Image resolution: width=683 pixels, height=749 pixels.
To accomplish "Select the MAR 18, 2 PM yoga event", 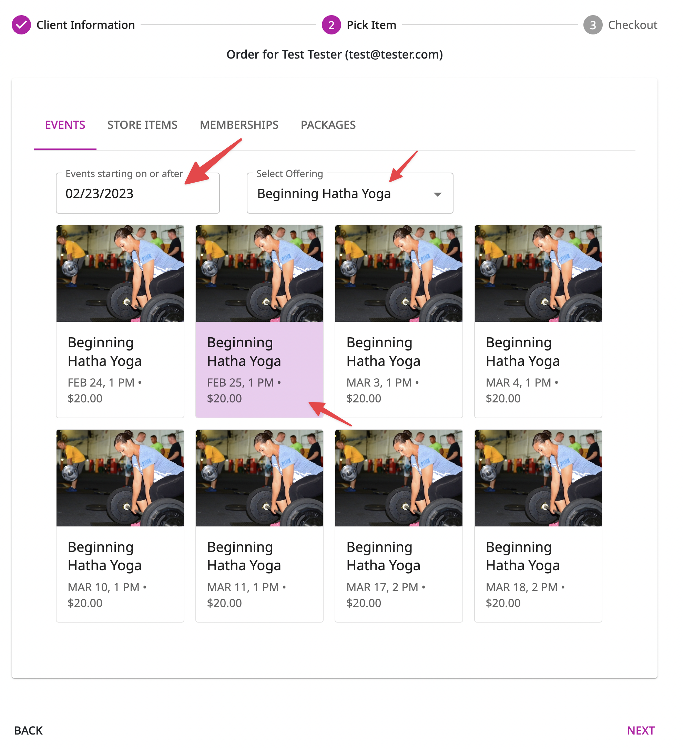I will click(538, 526).
